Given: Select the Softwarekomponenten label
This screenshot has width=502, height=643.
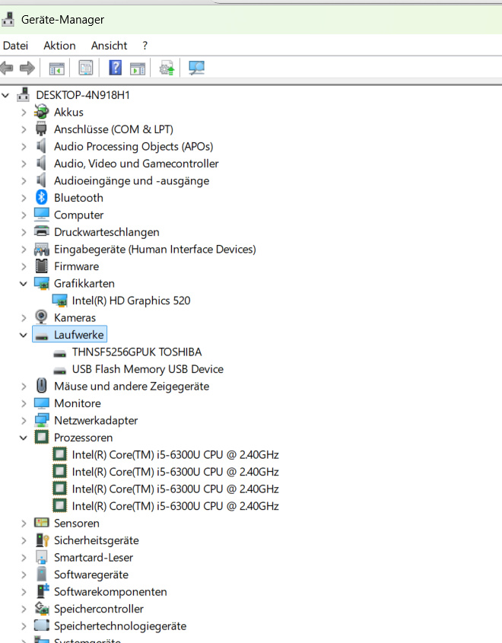Looking at the screenshot, I should 110,592.
